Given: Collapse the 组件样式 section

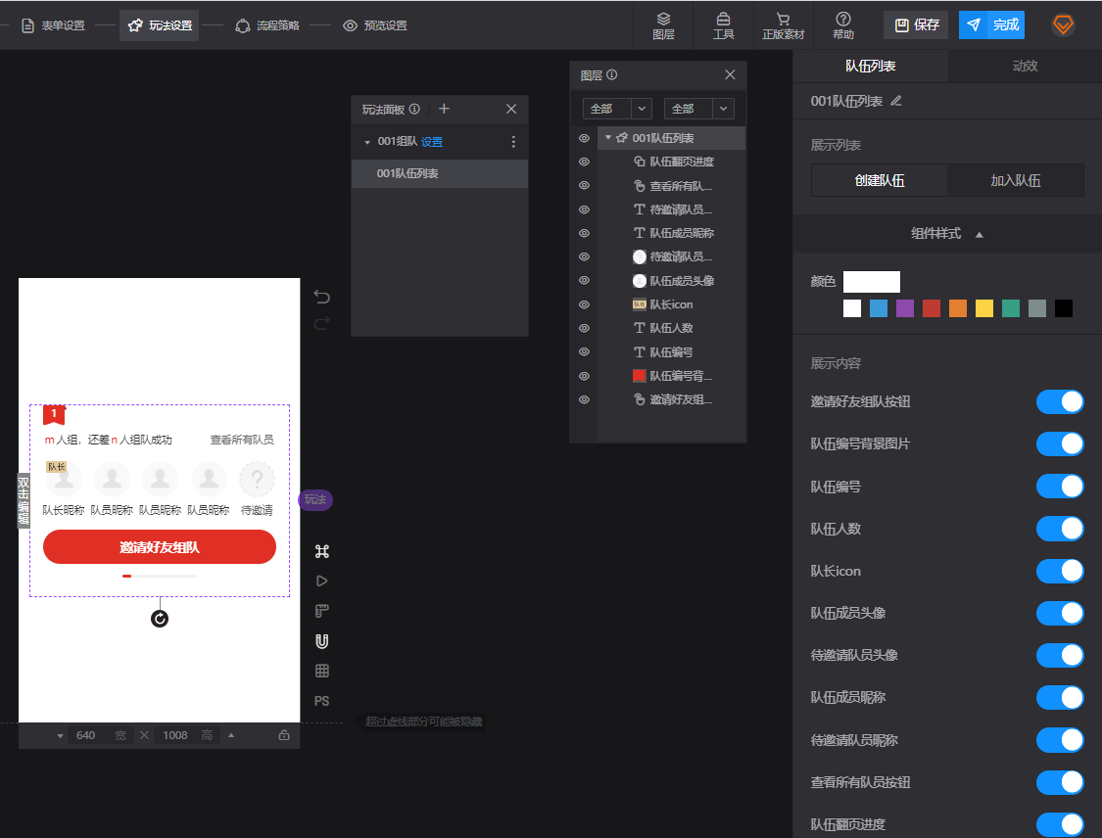Looking at the screenshot, I should click(x=979, y=235).
